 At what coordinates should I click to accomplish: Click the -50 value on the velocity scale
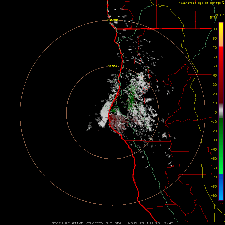214,159
